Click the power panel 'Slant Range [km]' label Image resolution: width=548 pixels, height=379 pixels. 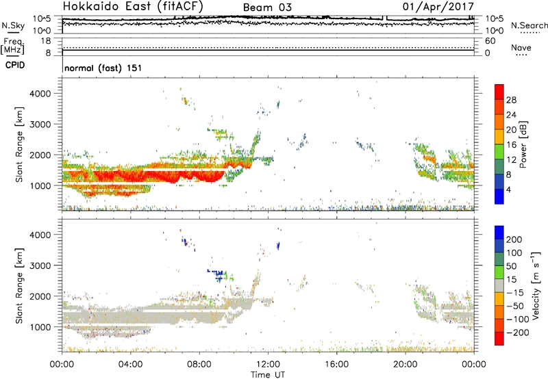(19, 144)
